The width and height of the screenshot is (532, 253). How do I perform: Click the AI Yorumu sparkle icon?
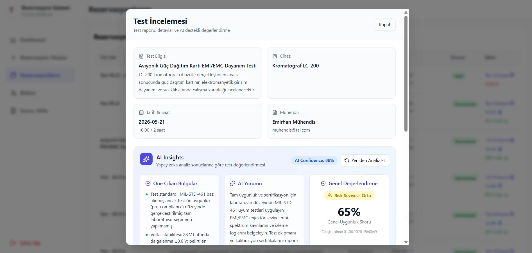[x=233, y=184]
